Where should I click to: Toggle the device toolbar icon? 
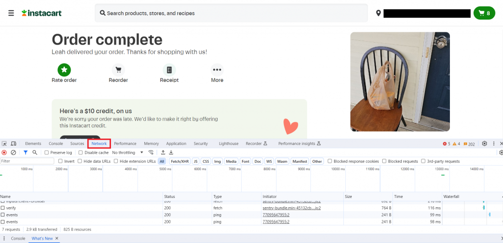click(x=13, y=144)
